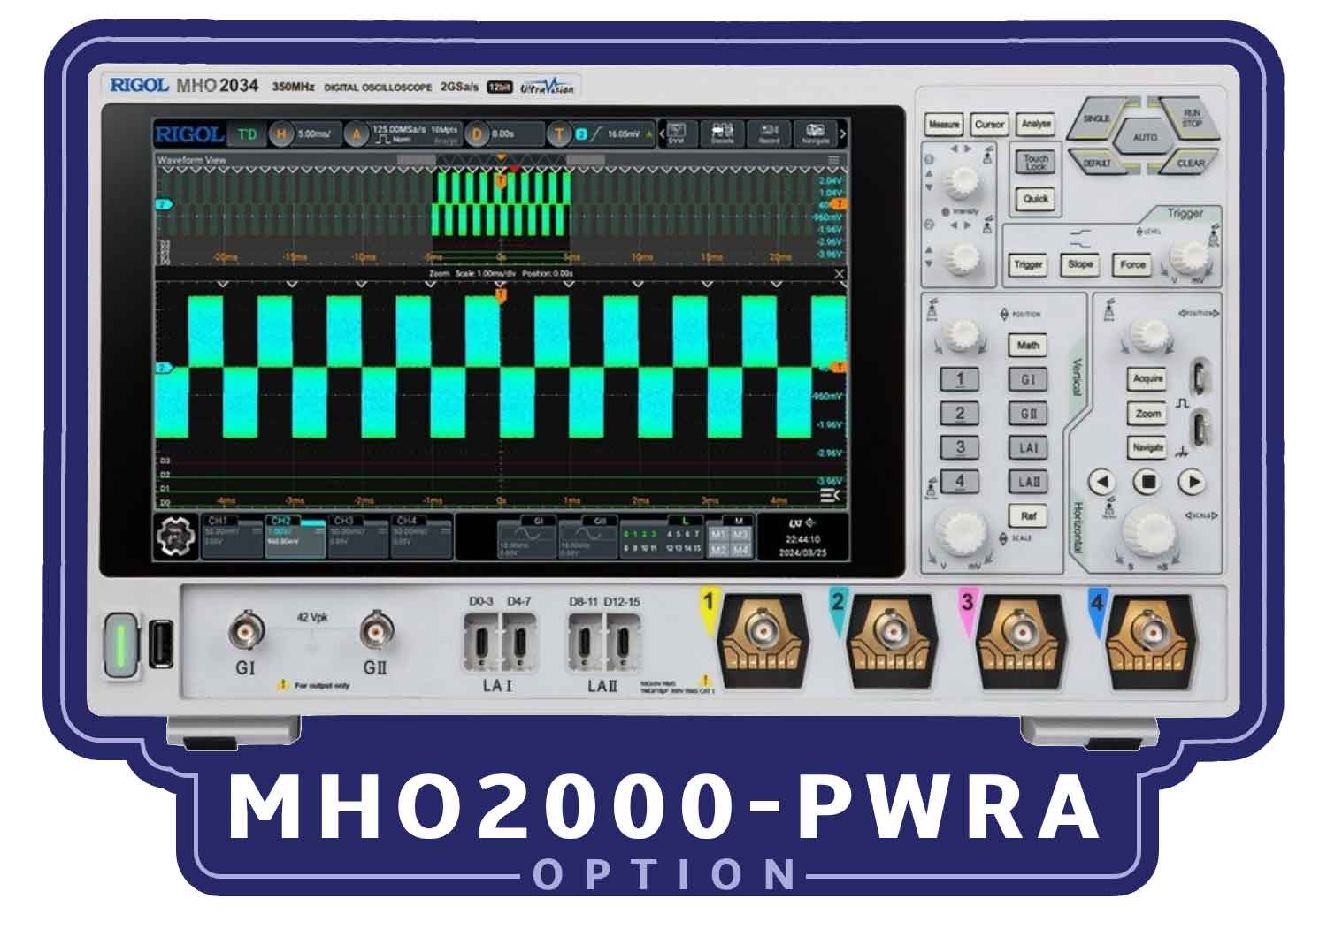
Task: Toggle the G I generator key
Action: (x=1028, y=380)
